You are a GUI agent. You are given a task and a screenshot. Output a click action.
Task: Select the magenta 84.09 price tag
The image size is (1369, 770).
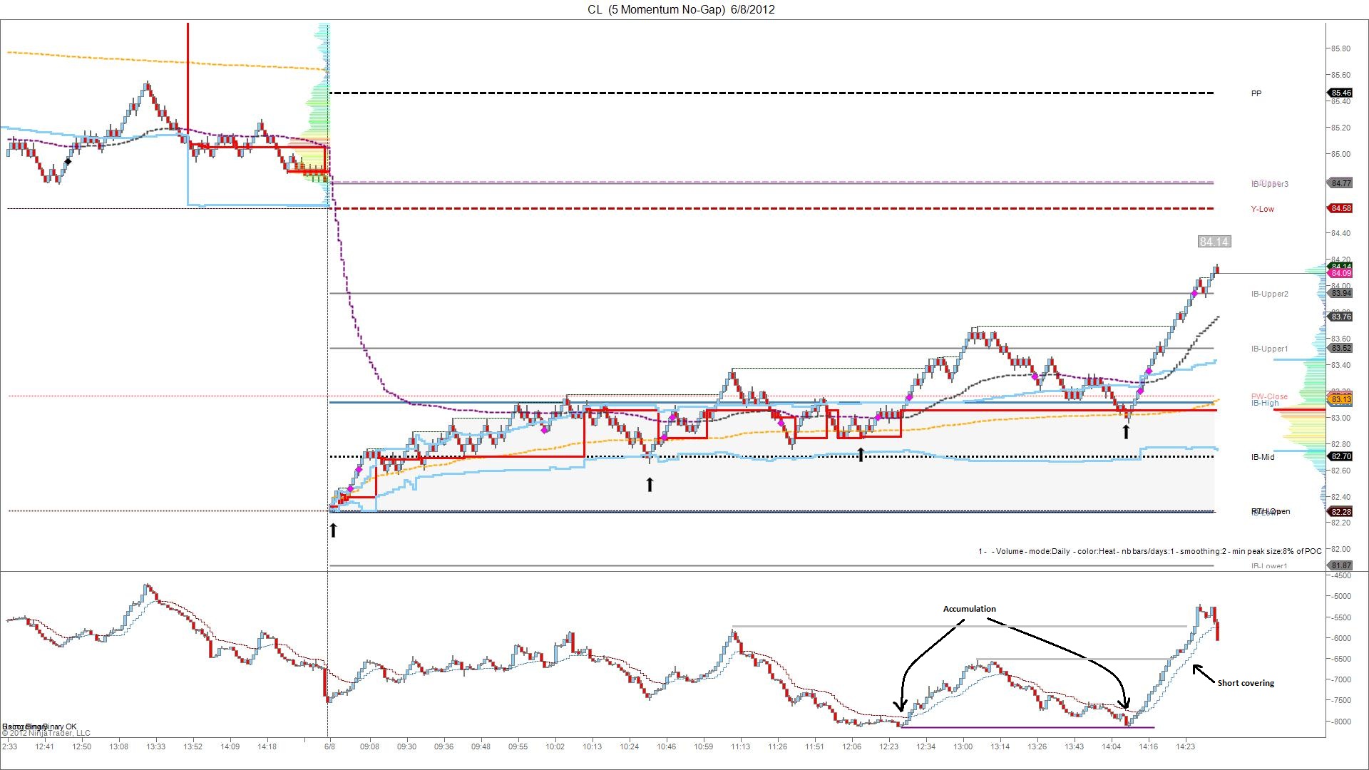coord(1340,273)
